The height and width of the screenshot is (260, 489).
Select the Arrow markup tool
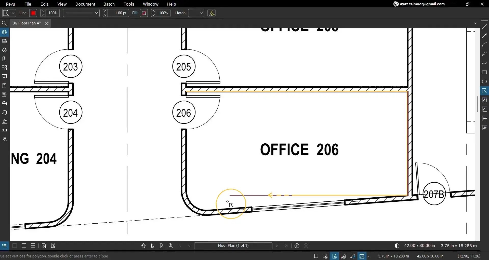tap(484, 36)
